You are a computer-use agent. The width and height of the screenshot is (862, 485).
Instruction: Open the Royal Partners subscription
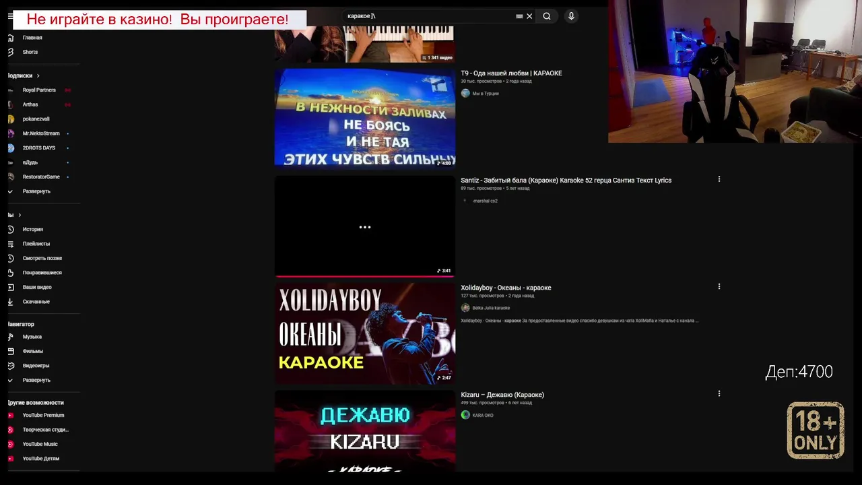click(x=39, y=90)
